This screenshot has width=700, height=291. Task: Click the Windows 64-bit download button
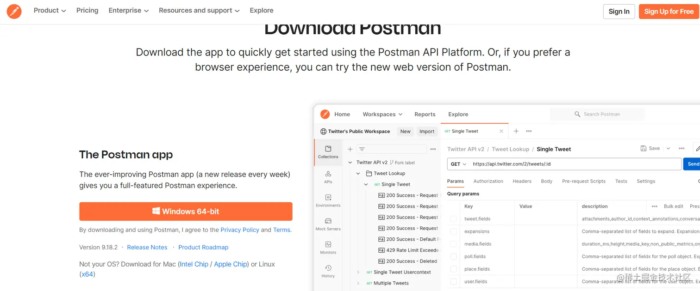tap(186, 211)
